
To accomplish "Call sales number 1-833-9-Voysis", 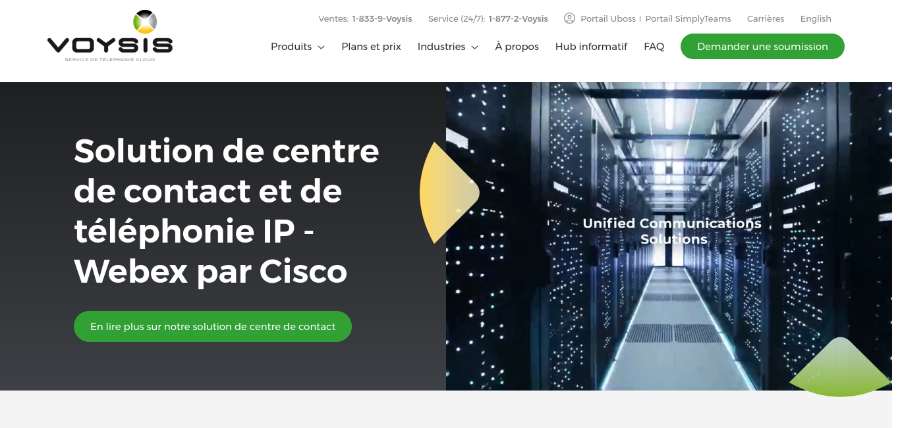I will pyautogui.click(x=382, y=18).
